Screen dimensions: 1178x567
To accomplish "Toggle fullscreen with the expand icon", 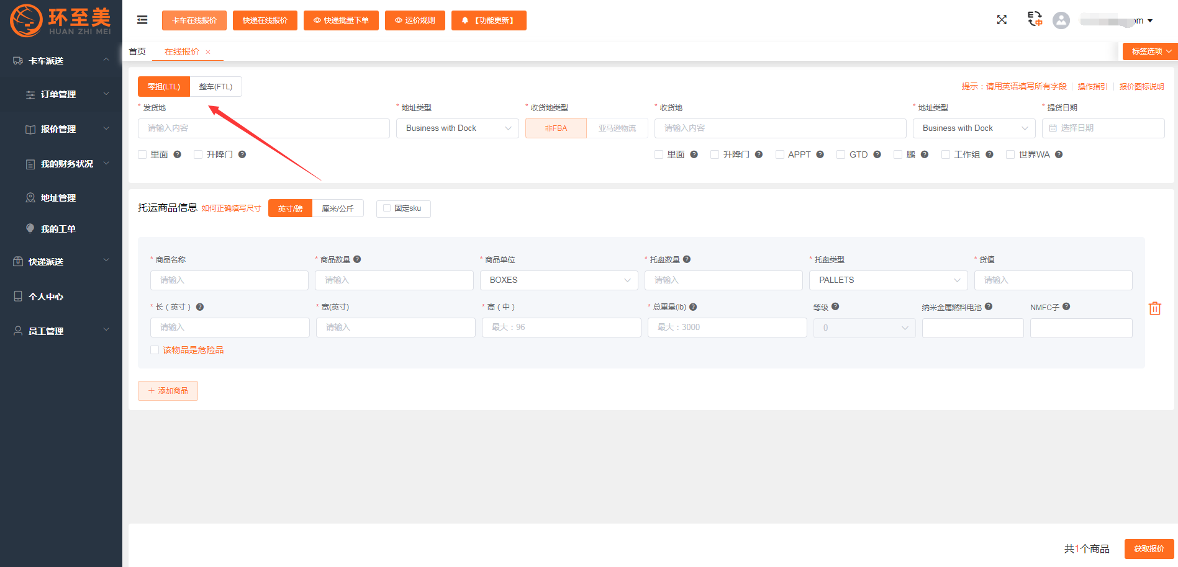I will [x=1002, y=20].
